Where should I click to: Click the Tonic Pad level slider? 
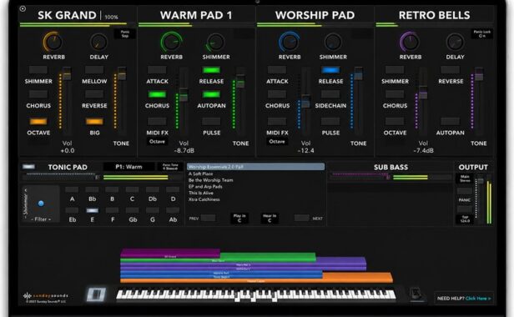[x=97, y=178]
